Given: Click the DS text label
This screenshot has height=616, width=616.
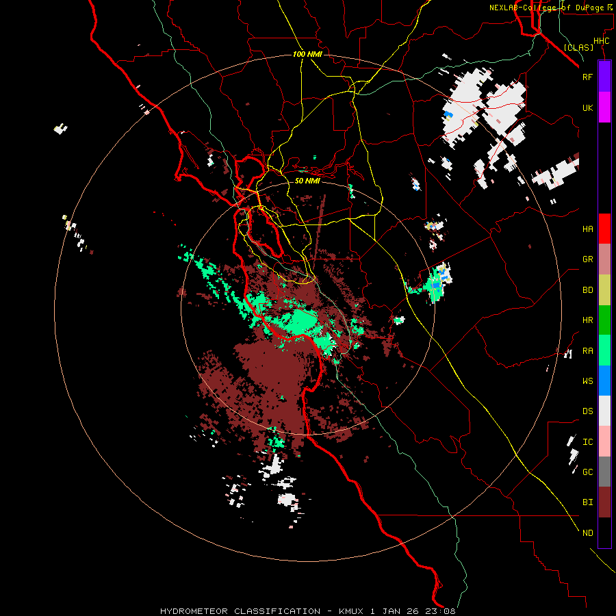Looking at the screenshot, I should click(587, 411).
